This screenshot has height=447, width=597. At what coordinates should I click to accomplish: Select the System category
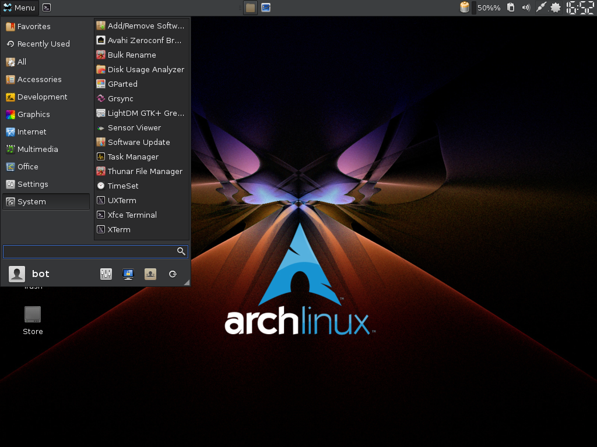coord(46,202)
